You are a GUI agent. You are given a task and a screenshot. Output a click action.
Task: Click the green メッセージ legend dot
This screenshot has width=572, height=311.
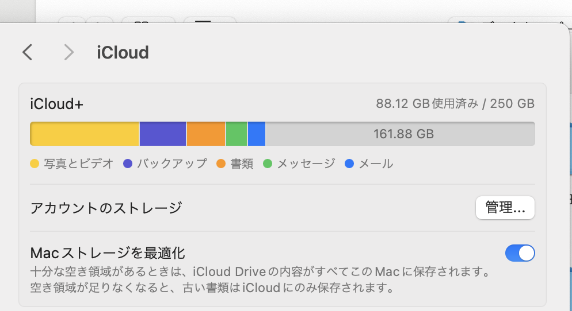(x=268, y=164)
